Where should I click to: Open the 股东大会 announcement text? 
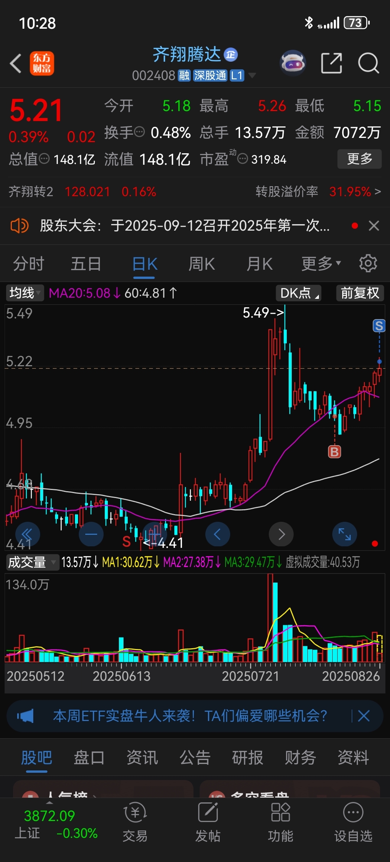tap(185, 226)
